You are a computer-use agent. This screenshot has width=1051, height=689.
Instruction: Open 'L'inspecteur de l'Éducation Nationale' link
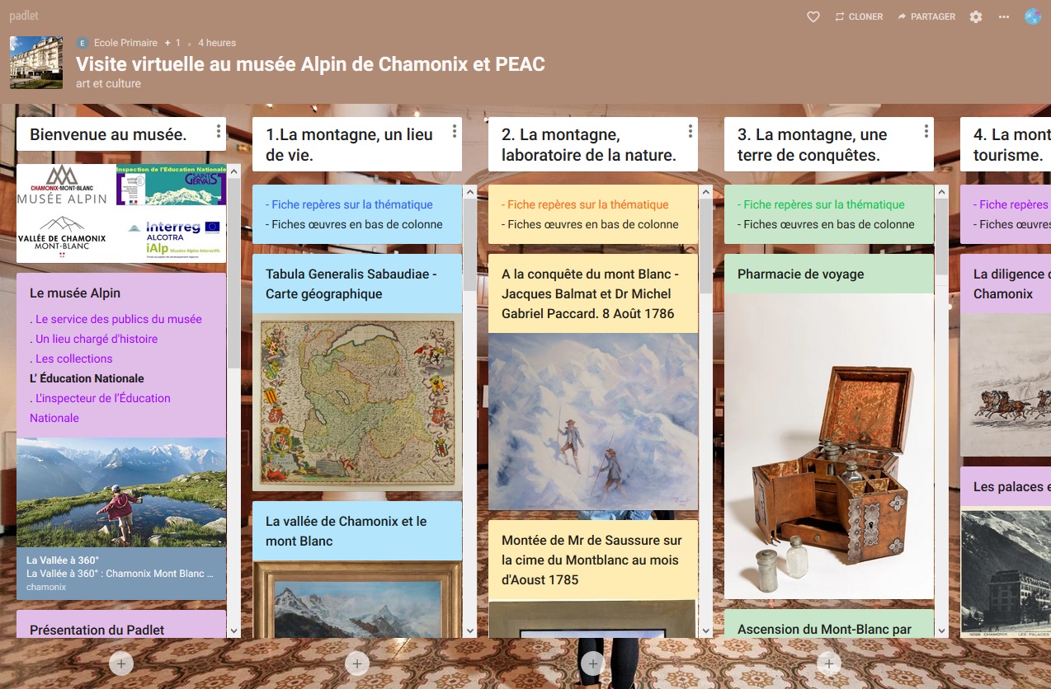[x=101, y=408]
